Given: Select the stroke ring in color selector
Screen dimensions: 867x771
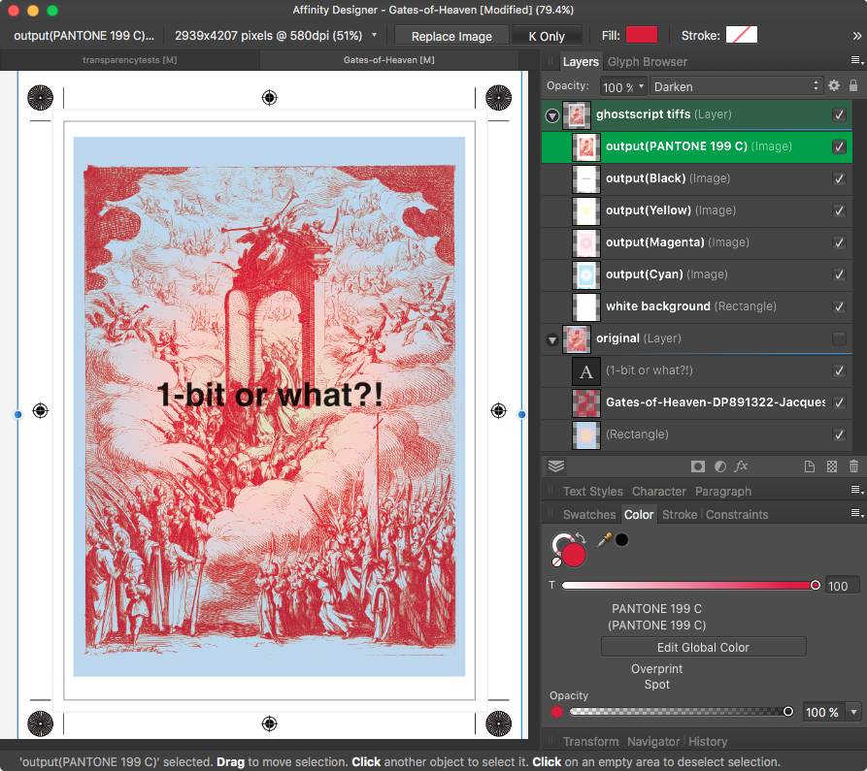Looking at the screenshot, I should [559, 540].
